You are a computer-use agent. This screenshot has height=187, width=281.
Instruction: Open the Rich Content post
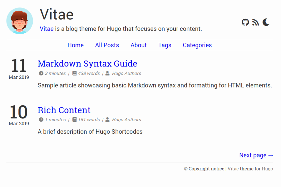(64, 110)
